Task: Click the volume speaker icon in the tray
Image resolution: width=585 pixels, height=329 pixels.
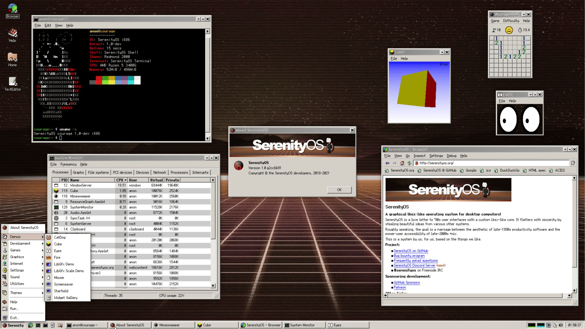Action: 561,325
